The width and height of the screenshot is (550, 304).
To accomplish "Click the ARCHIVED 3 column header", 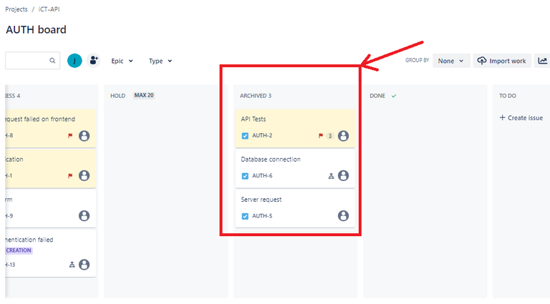I will point(256,96).
